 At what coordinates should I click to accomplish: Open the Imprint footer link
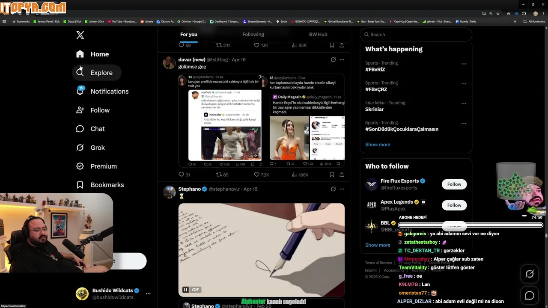(371, 270)
